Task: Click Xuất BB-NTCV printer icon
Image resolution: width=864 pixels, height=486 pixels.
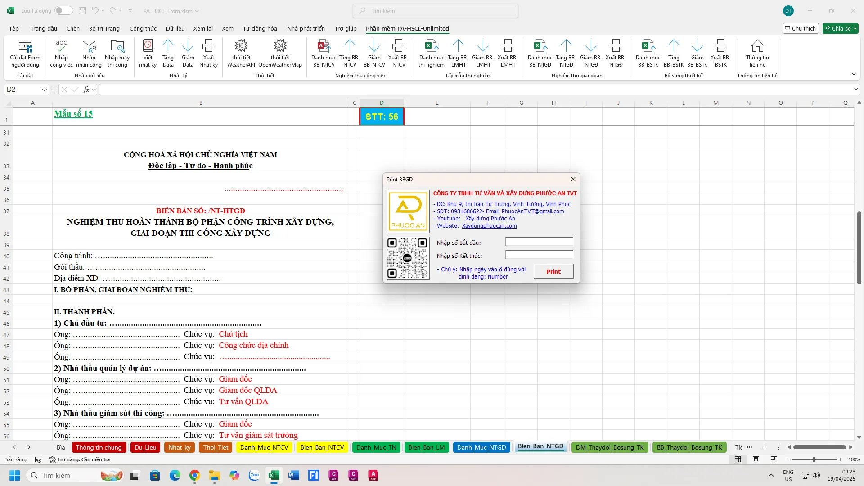Action: (399, 54)
